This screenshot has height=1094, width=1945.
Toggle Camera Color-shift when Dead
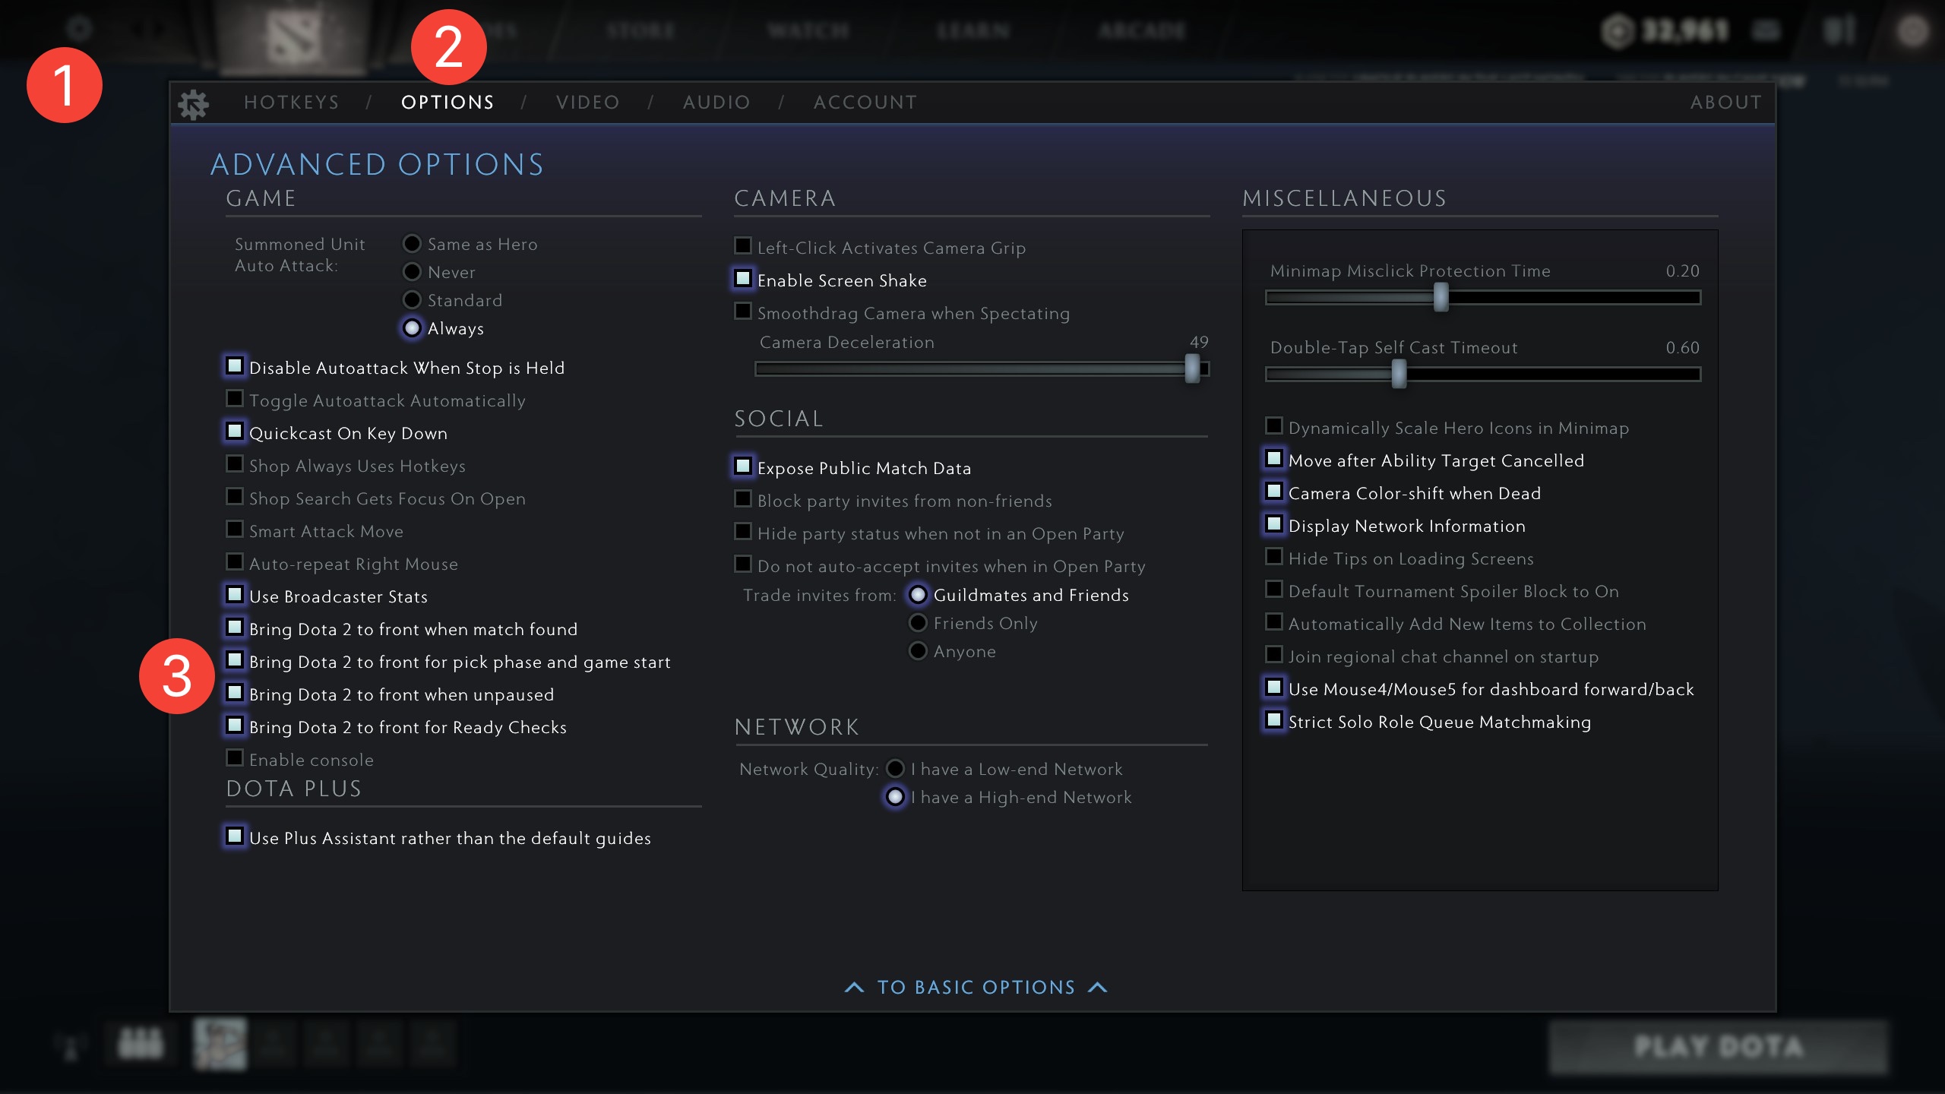(1274, 492)
